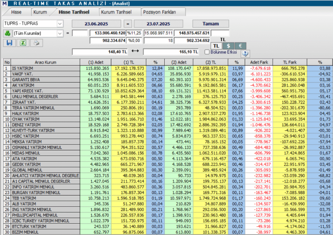The height and width of the screenshot is (235, 333).
Task: Select TL currency button
Action: [x=216, y=46]
